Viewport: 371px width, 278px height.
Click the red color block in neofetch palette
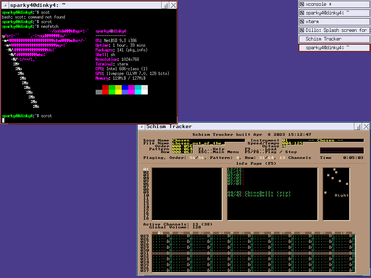click(x=105, y=88)
